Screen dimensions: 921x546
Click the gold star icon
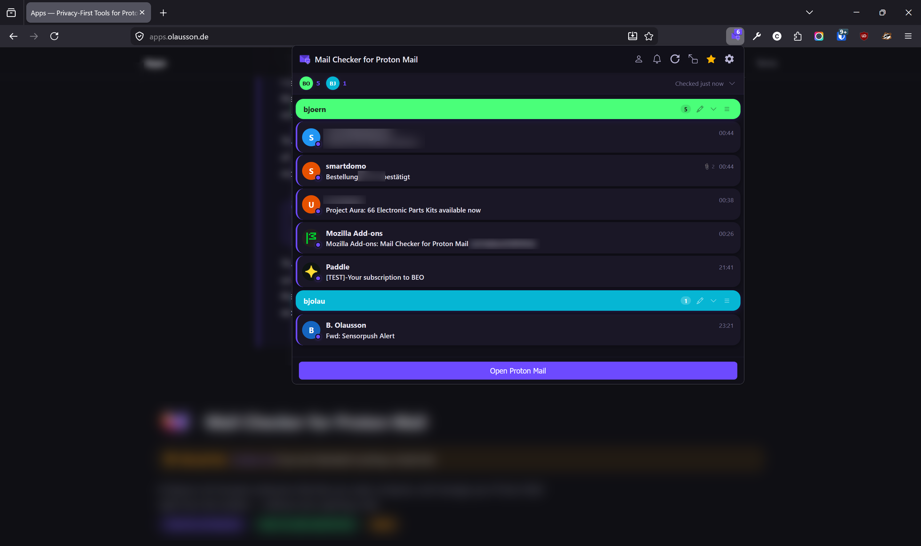pyautogui.click(x=711, y=59)
